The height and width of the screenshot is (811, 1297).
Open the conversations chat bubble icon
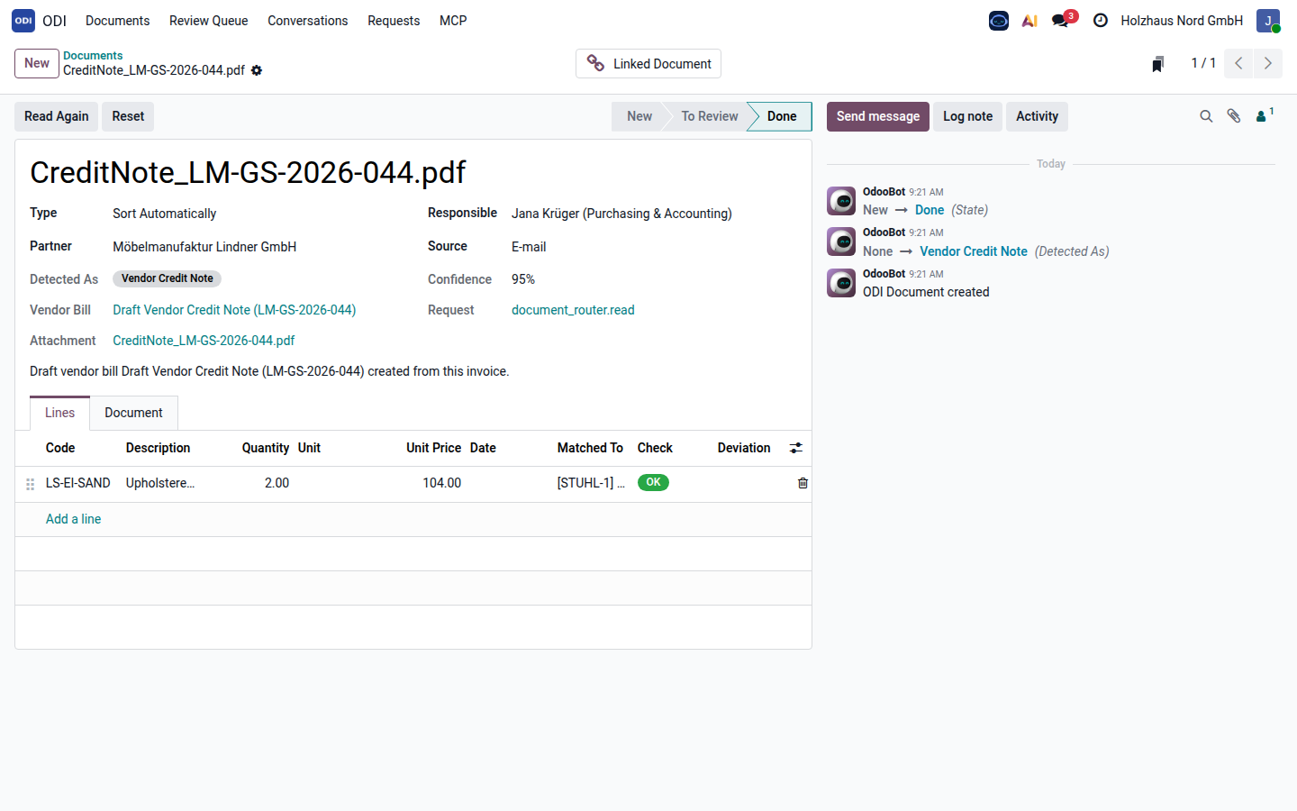coord(1061,20)
